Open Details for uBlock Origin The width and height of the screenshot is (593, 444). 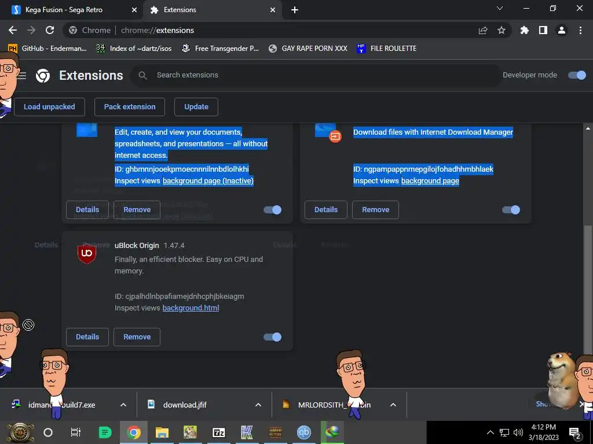[87, 337]
